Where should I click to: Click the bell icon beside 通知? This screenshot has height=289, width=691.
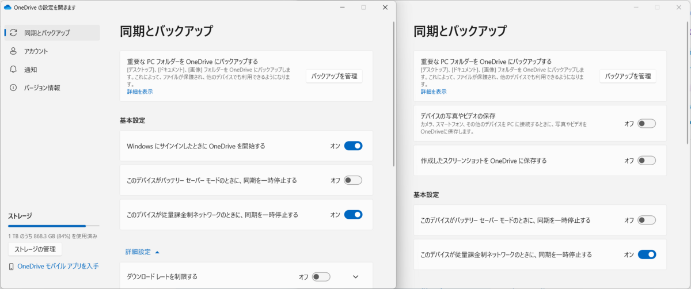(x=13, y=70)
